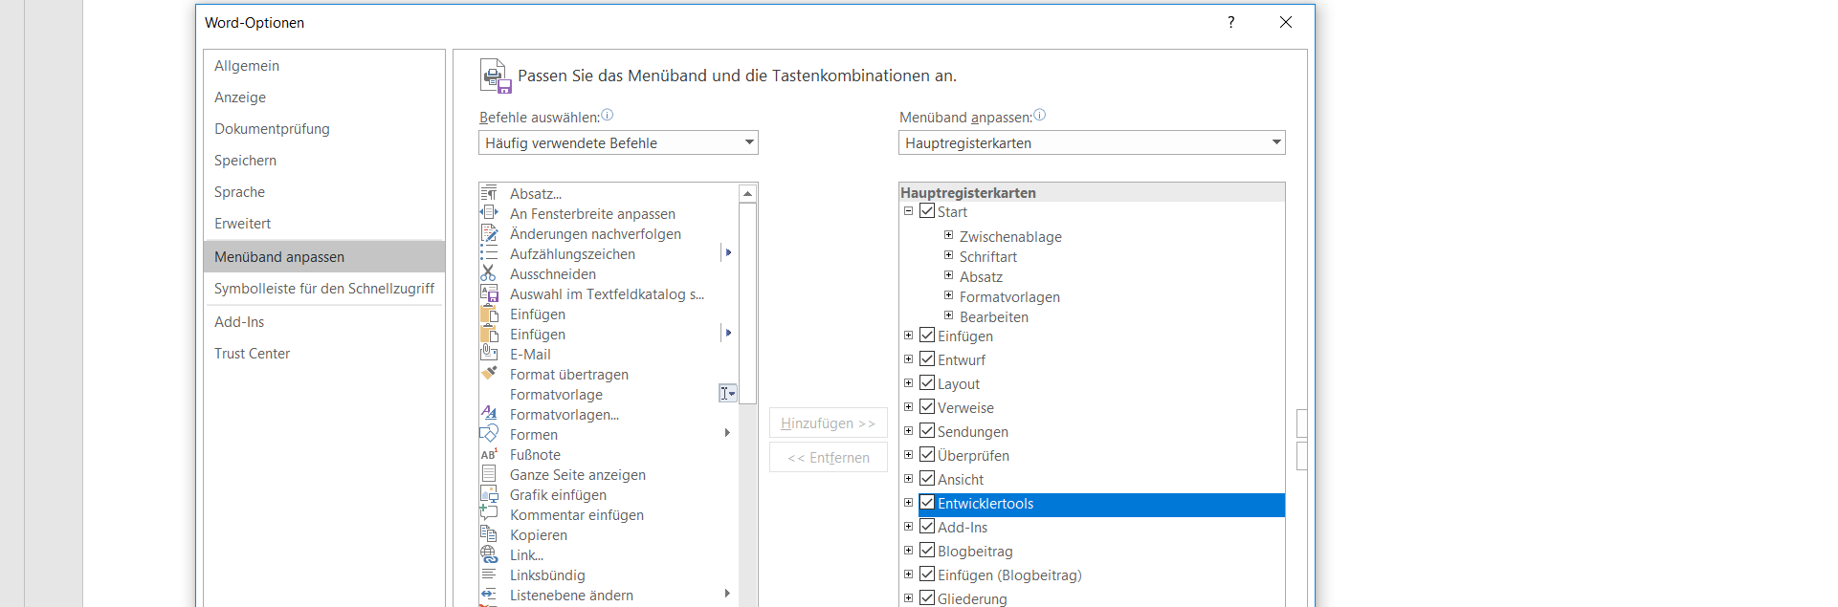Screen dimensions: 1838x607
Task: Open the Hauptregisterkarten dropdown
Action: pos(1092,142)
